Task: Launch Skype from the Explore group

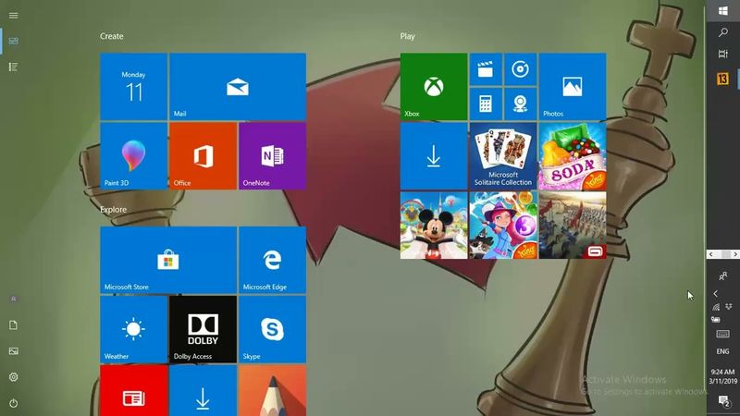Action: 272,329
